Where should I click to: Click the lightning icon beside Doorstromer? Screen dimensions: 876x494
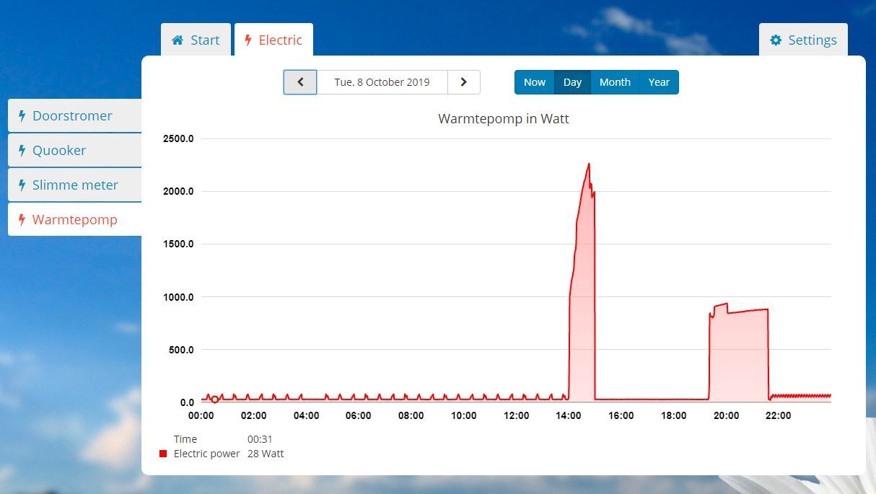click(x=22, y=115)
